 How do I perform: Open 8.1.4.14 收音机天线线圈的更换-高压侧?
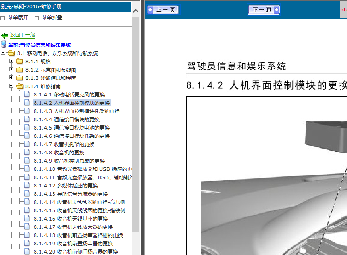point(79,202)
